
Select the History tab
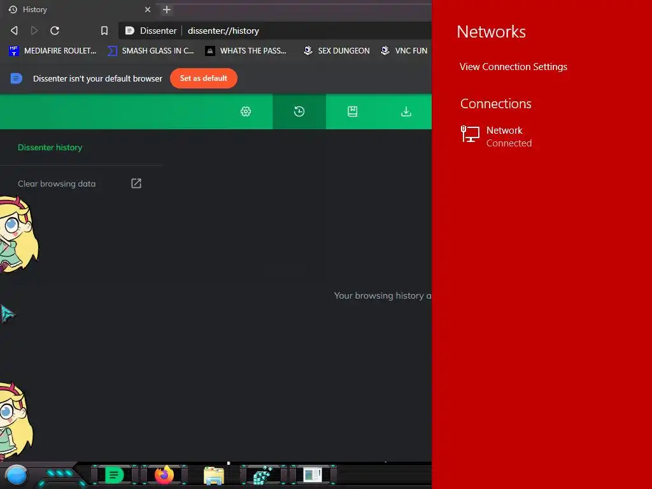79,10
